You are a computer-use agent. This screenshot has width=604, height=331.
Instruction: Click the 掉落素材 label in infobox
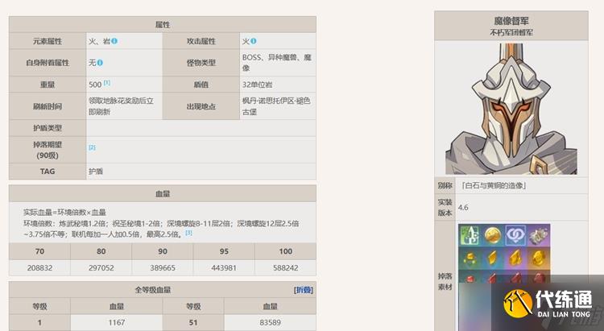coord(445,282)
